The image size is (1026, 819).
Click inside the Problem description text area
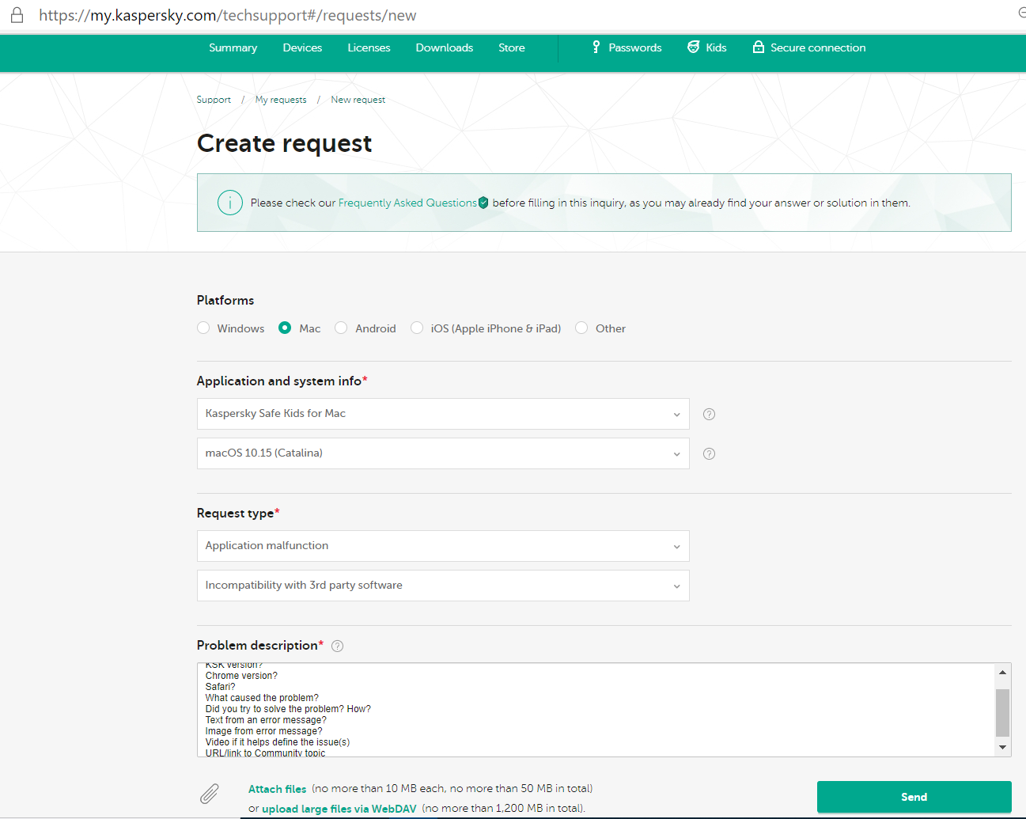point(596,710)
